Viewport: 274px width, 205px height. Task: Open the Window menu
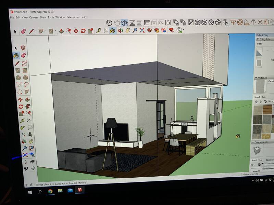60,17
